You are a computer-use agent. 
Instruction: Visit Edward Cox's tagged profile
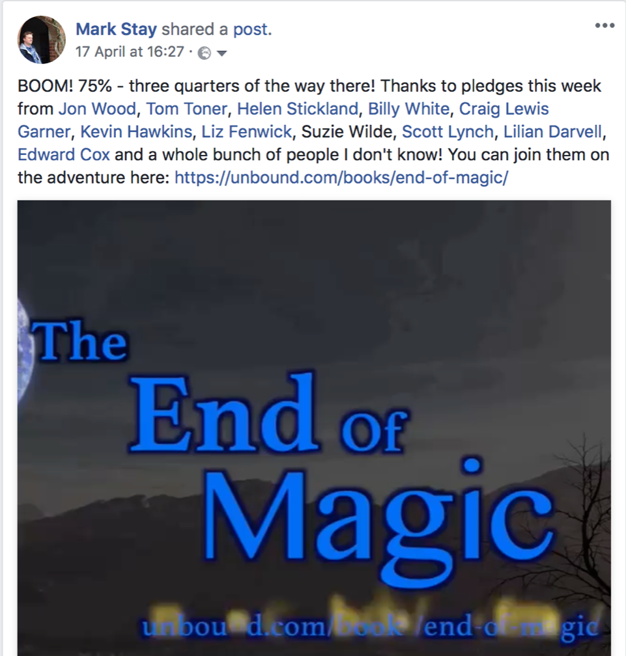(x=64, y=155)
